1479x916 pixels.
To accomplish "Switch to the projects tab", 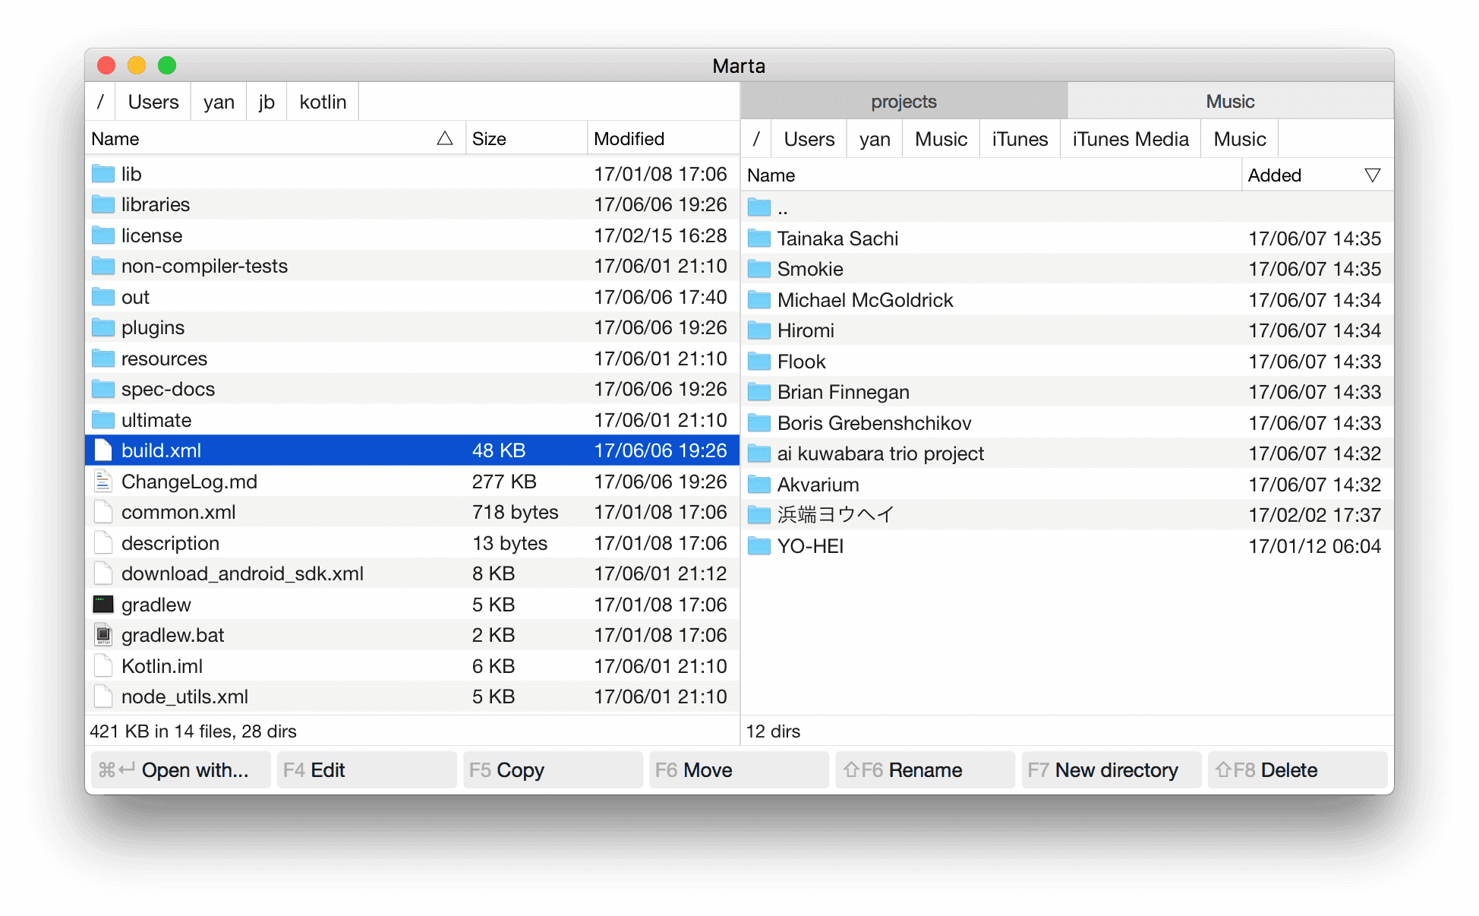I will pyautogui.click(x=903, y=101).
